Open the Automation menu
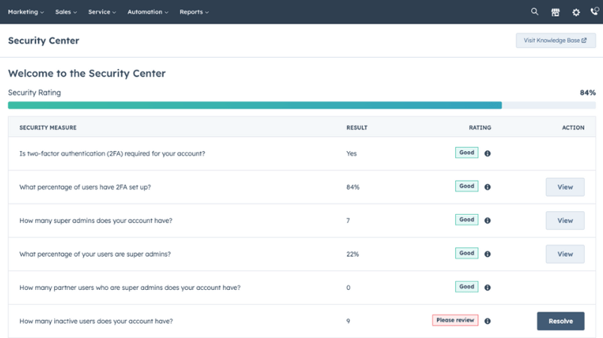Screen dimensions: 603x338 (148, 12)
